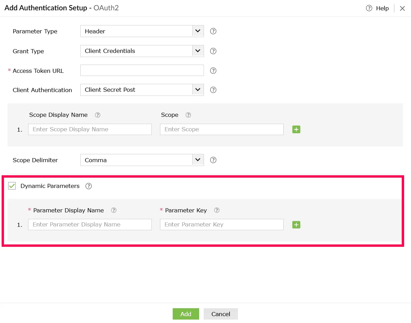Click the help icon beside Client Authentication

coord(213,90)
